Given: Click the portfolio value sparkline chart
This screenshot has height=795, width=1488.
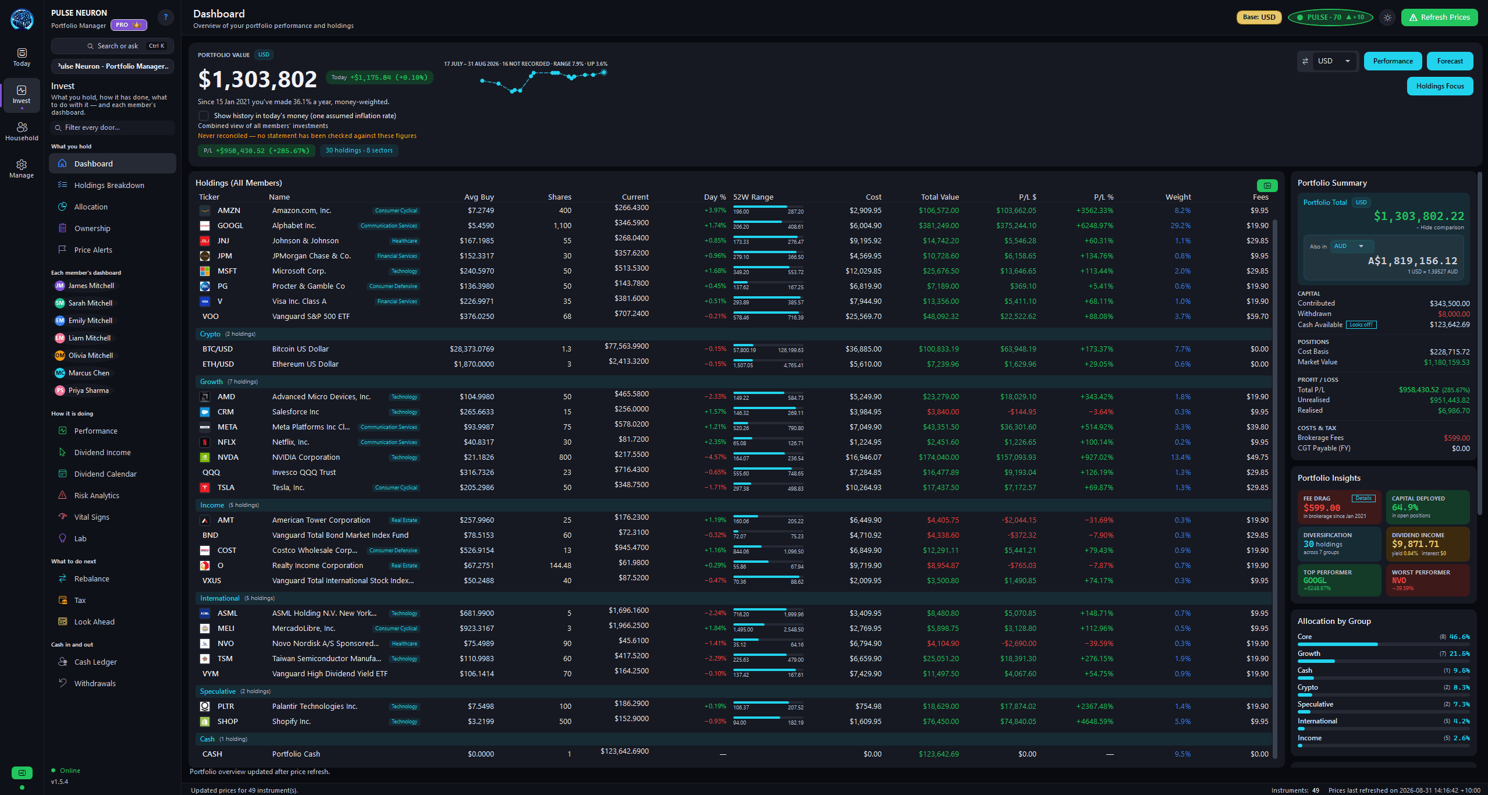Looking at the screenshot, I should click(544, 81).
